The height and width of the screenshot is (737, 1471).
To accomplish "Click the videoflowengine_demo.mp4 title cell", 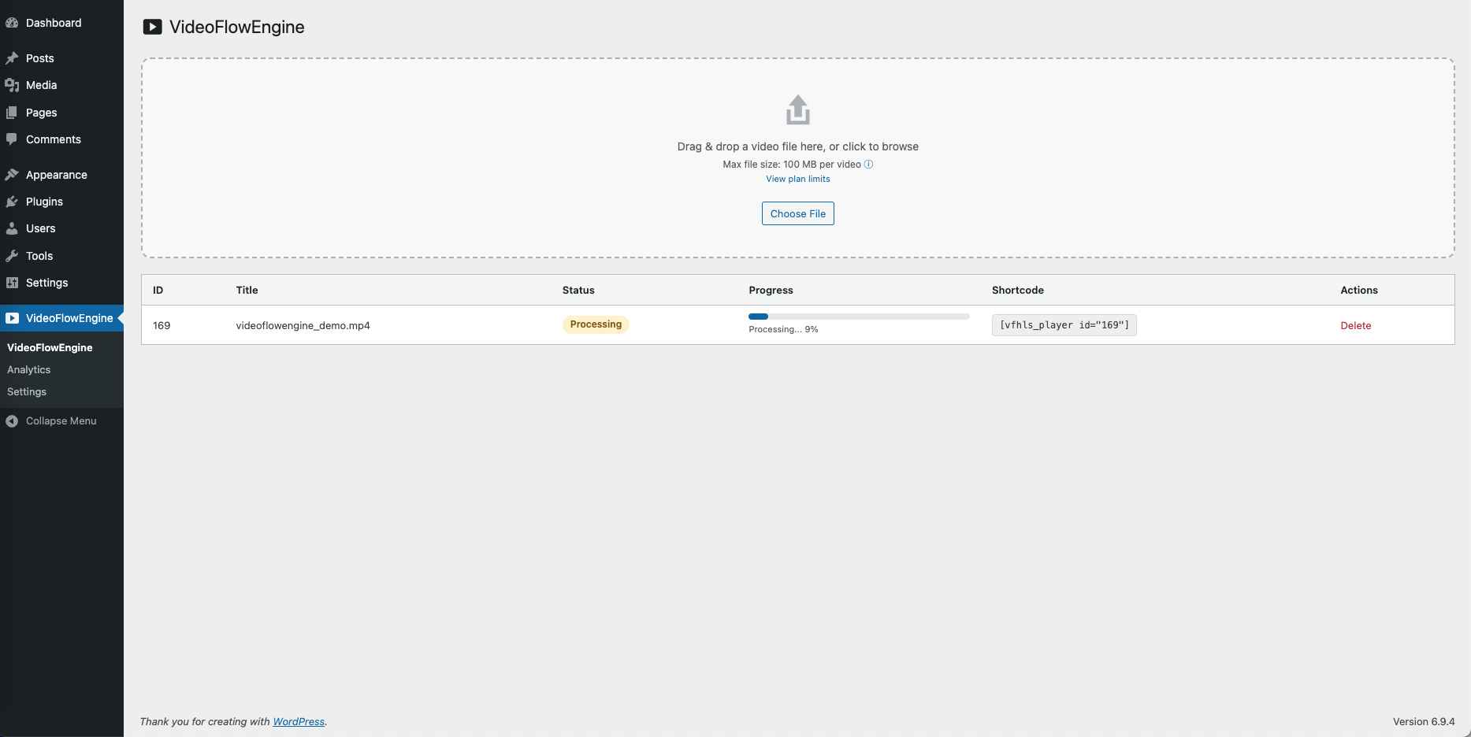I will (x=303, y=325).
